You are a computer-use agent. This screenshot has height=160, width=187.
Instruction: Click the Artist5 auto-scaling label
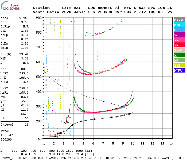[x=7, y=135]
